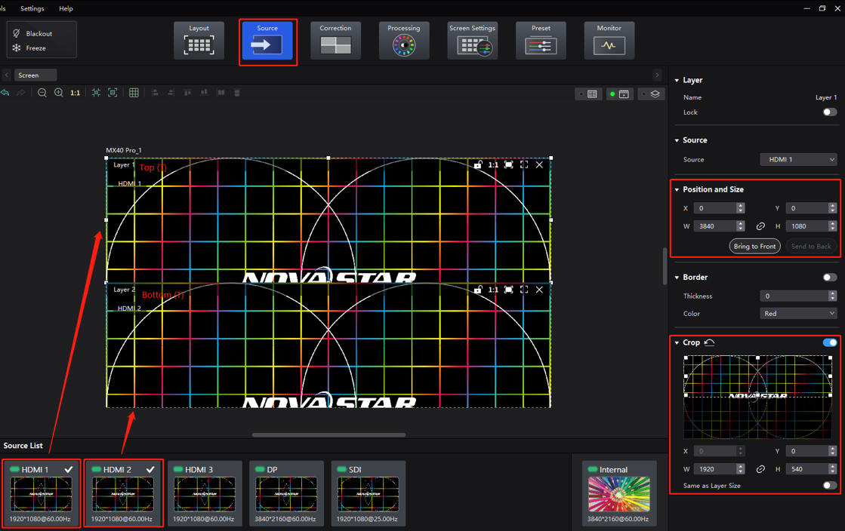845x531 pixels.
Task: Zoom canvas to the selected layer
Action: [113, 93]
